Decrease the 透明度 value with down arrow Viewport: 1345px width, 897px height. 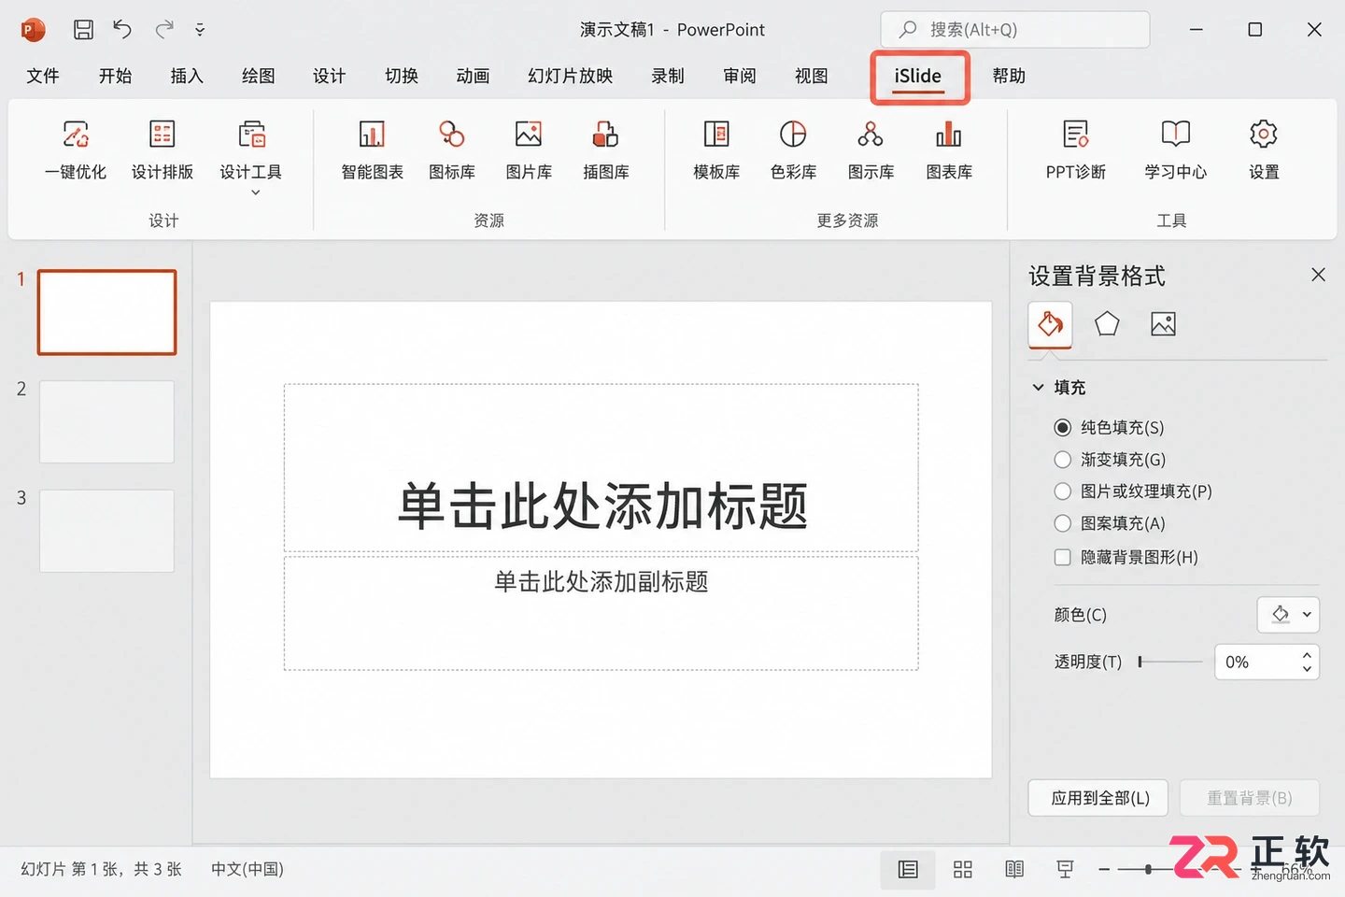click(x=1307, y=669)
